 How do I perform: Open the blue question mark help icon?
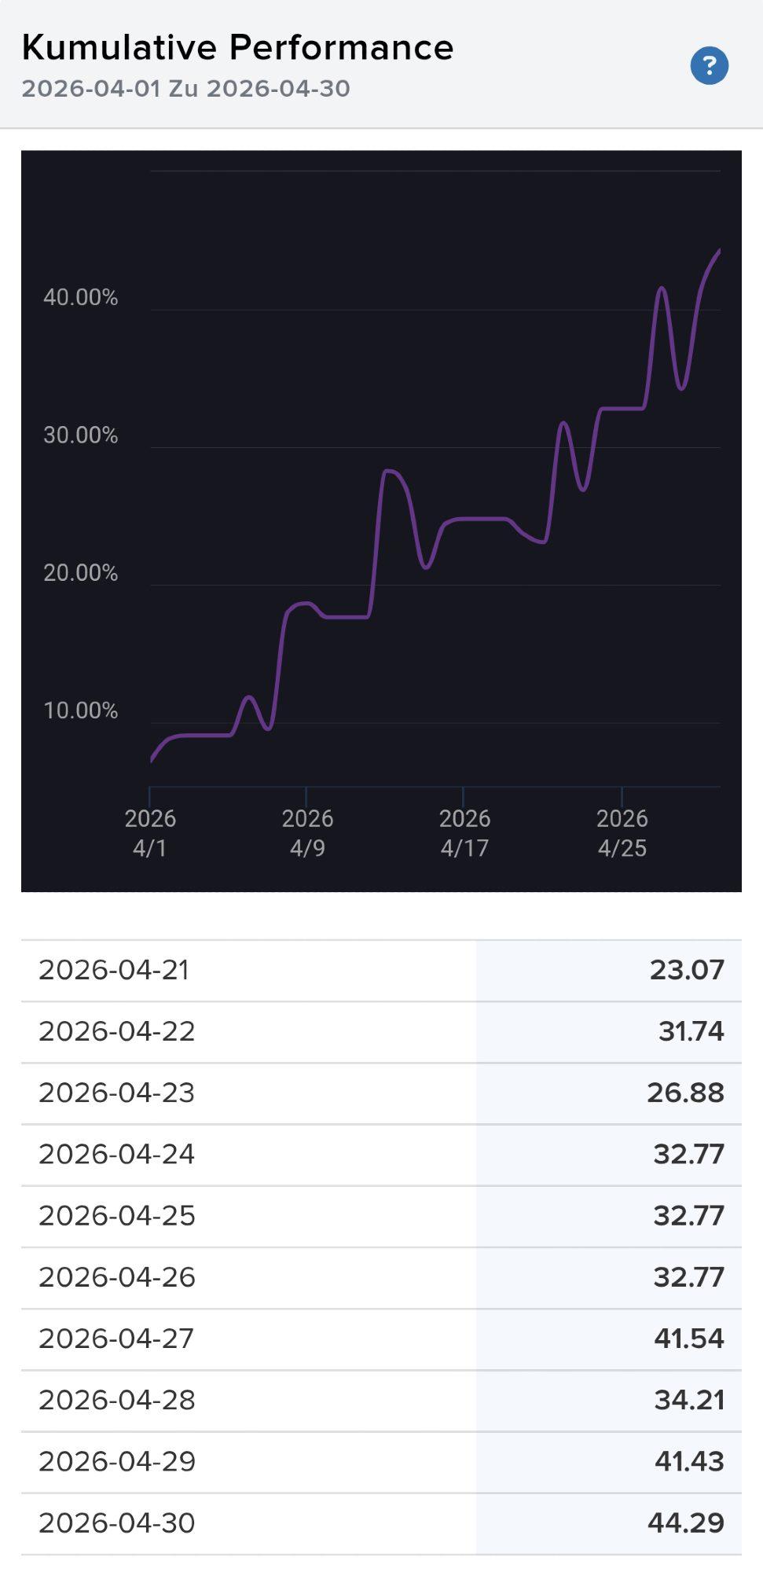(709, 65)
